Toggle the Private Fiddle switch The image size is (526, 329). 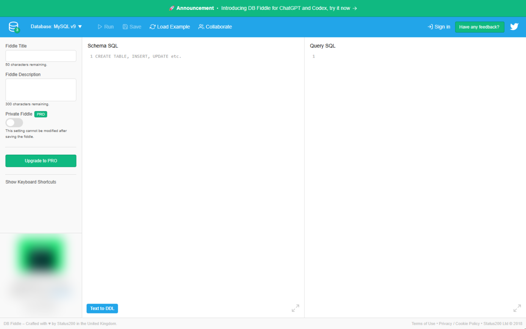pos(14,123)
